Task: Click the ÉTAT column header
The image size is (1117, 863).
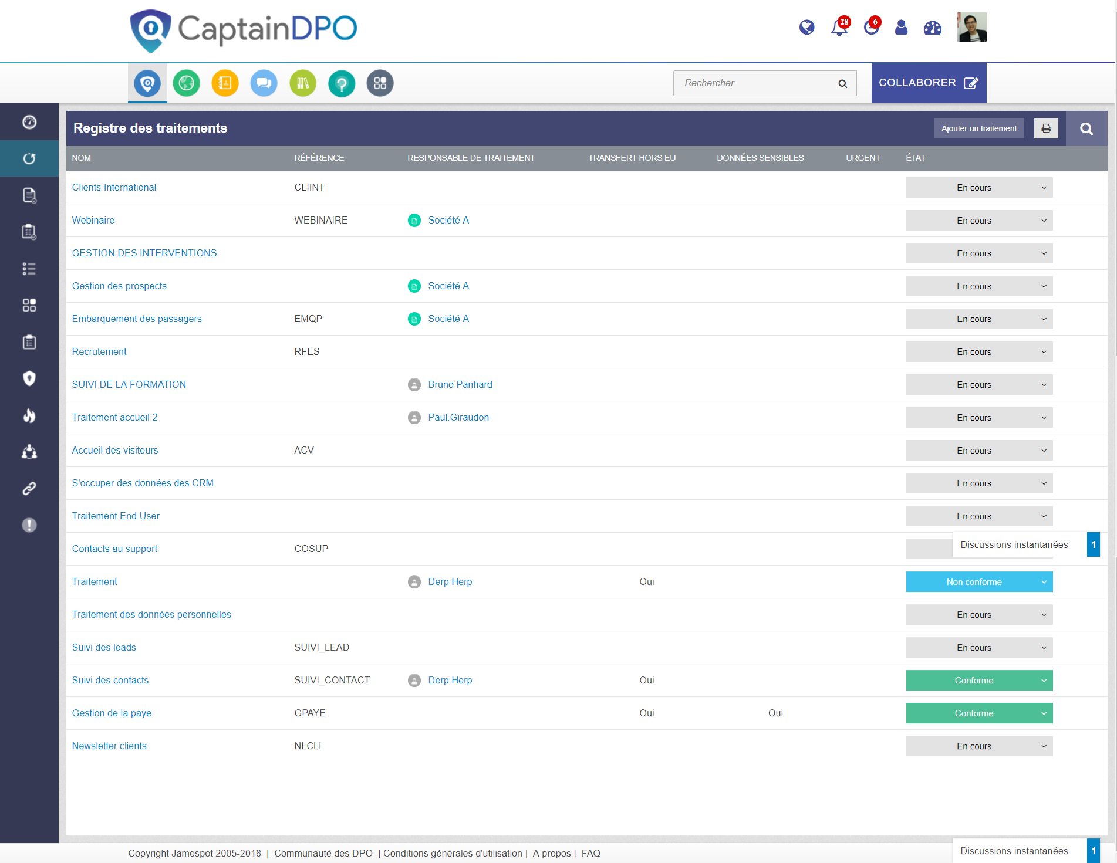Action: click(916, 158)
